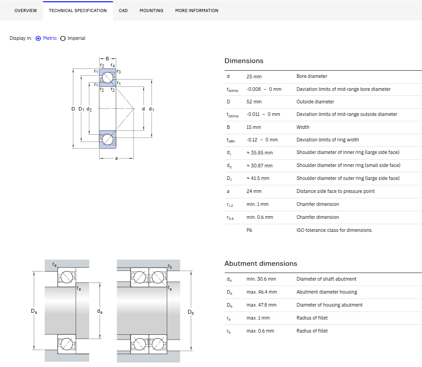The width and height of the screenshot is (422, 367).
Task: Click the paired bearings abutment drawing
Action: (155, 311)
